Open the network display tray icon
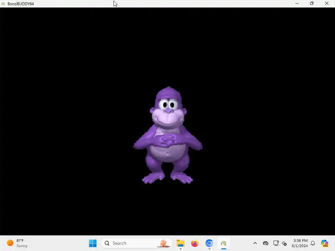 click(x=276, y=243)
